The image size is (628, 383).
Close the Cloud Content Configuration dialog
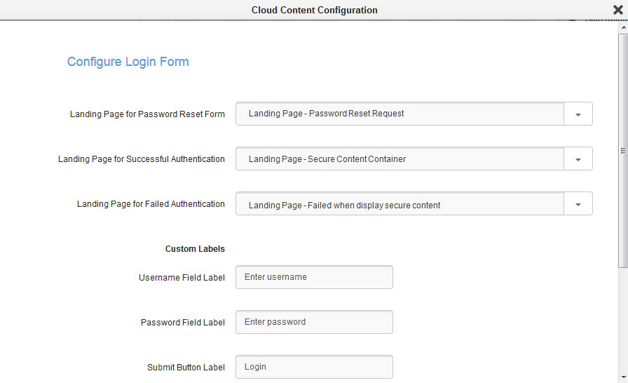617,10
